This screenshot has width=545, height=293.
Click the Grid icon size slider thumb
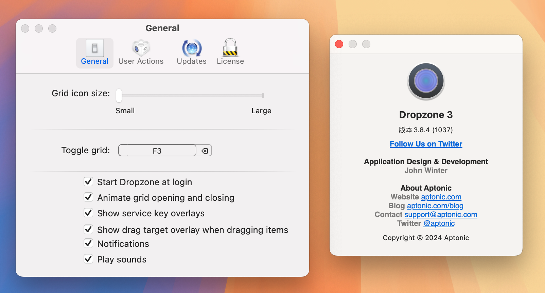[119, 96]
